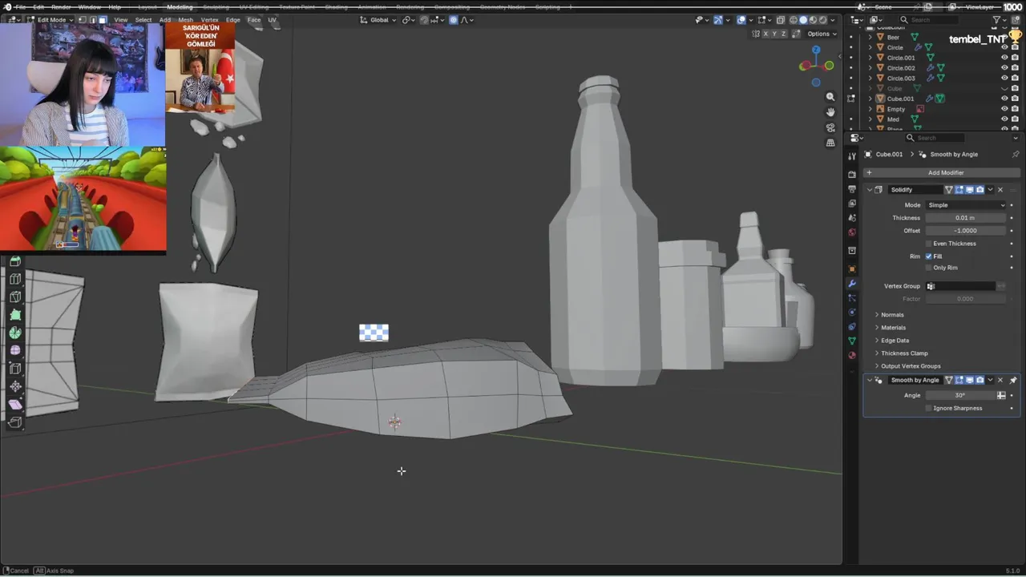Toggle camera view icon in viewport
Screen dimensions: 1026x577
830,127
